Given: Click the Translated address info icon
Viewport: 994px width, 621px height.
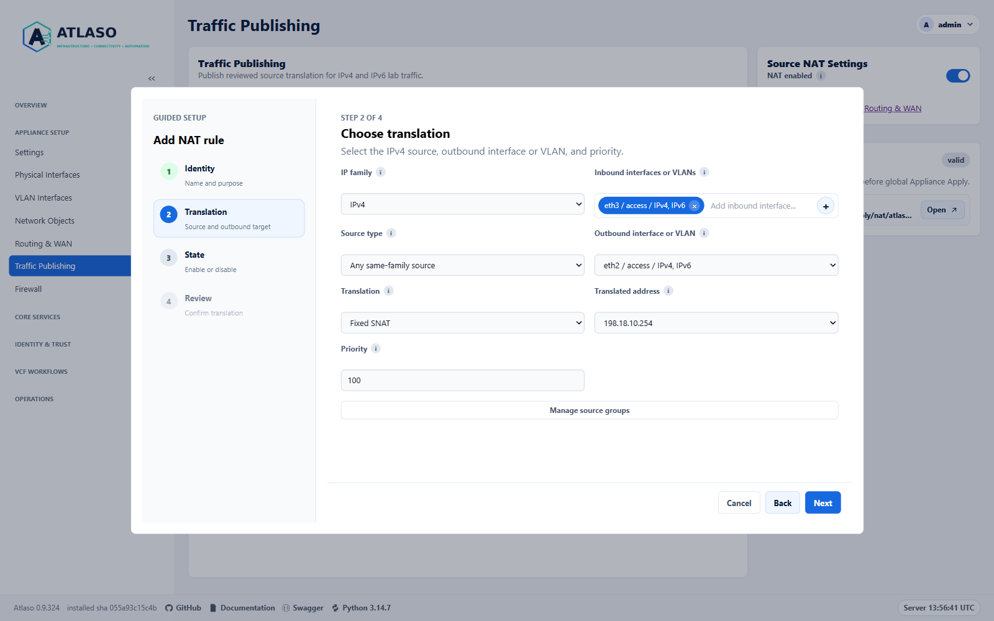Looking at the screenshot, I should click(x=668, y=291).
